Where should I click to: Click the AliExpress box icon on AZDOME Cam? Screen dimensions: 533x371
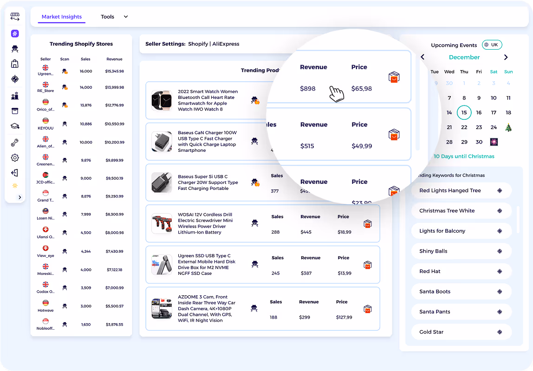point(367,309)
